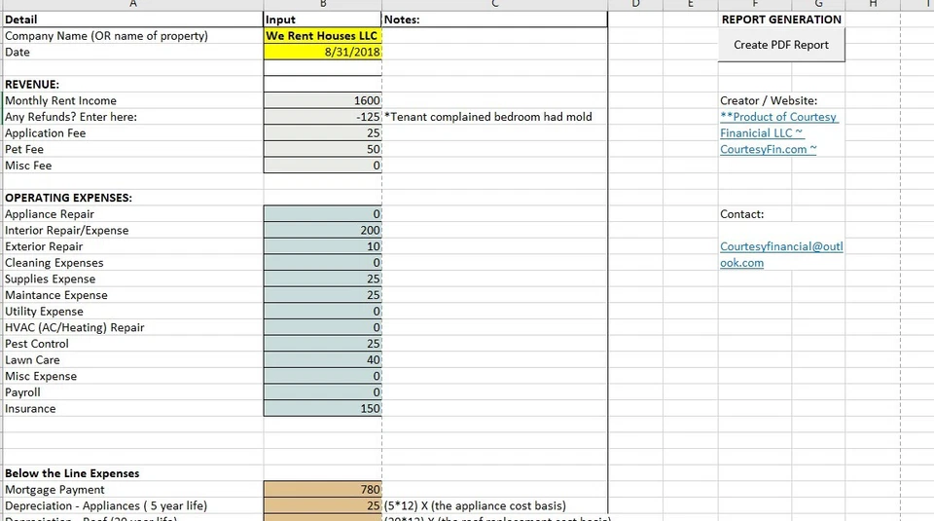Click the Depreciation - Appliances label

[106, 505]
